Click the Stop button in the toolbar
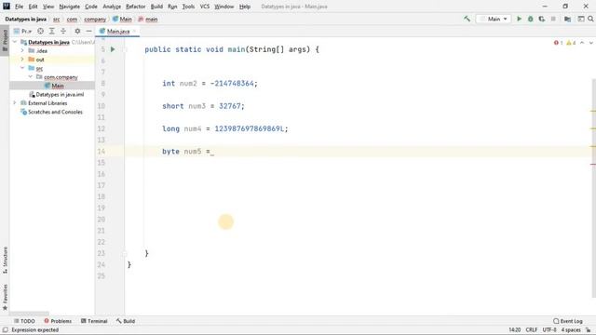The height and width of the screenshot is (335, 596). (x=553, y=19)
